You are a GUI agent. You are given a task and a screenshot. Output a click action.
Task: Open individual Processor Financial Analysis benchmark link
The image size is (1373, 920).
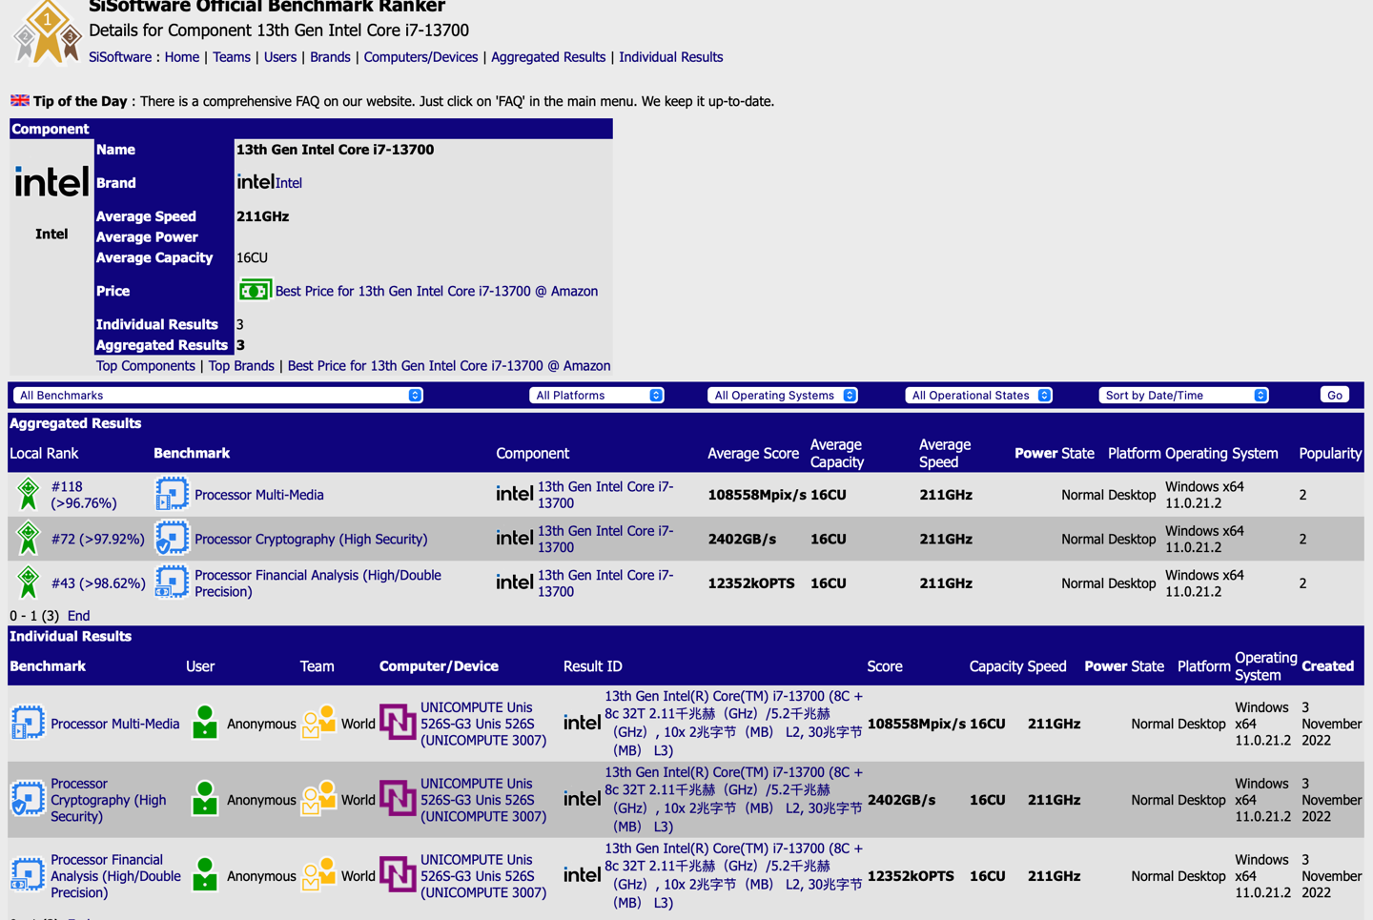pos(115,876)
